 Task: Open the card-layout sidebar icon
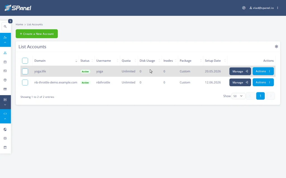pos(5,89)
